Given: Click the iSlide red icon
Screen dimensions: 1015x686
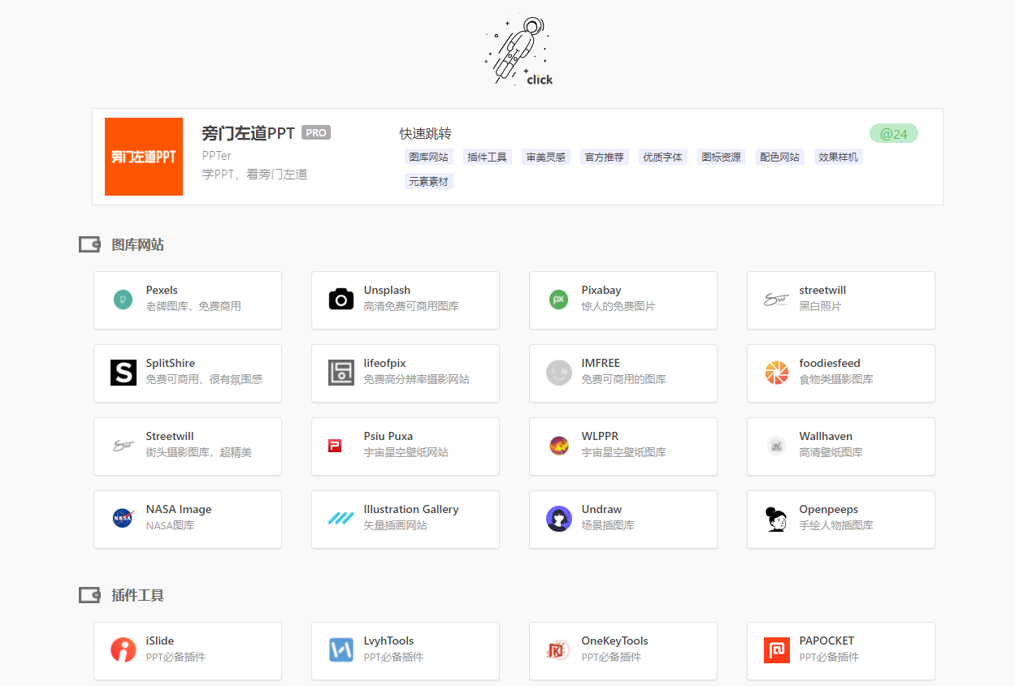Looking at the screenshot, I should [124, 650].
